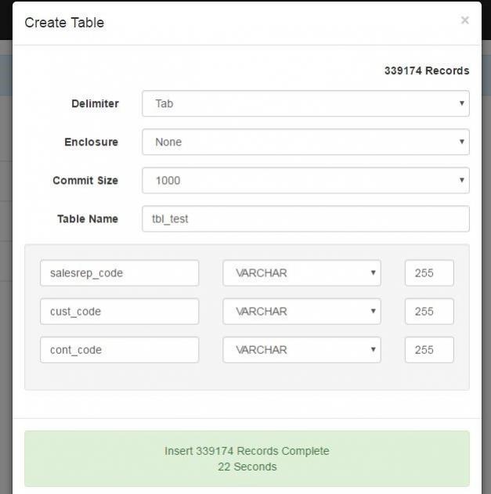
Task: Click the length field for salesrep_code
Action: pyautogui.click(x=428, y=273)
